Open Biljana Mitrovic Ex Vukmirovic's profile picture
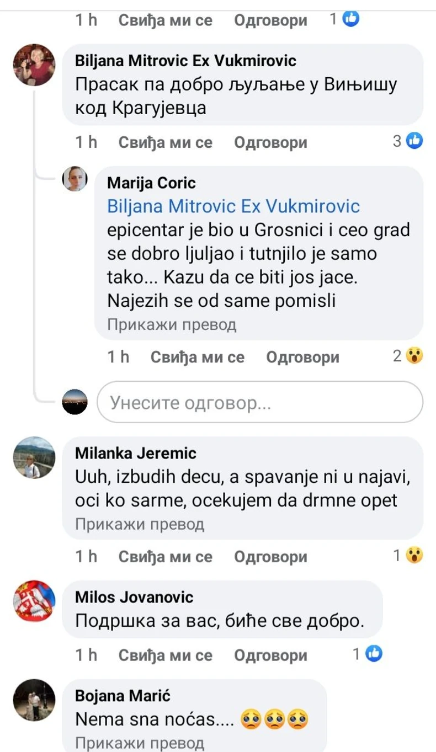Image resolution: width=436 pixels, height=752 pixels. point(34,65)
